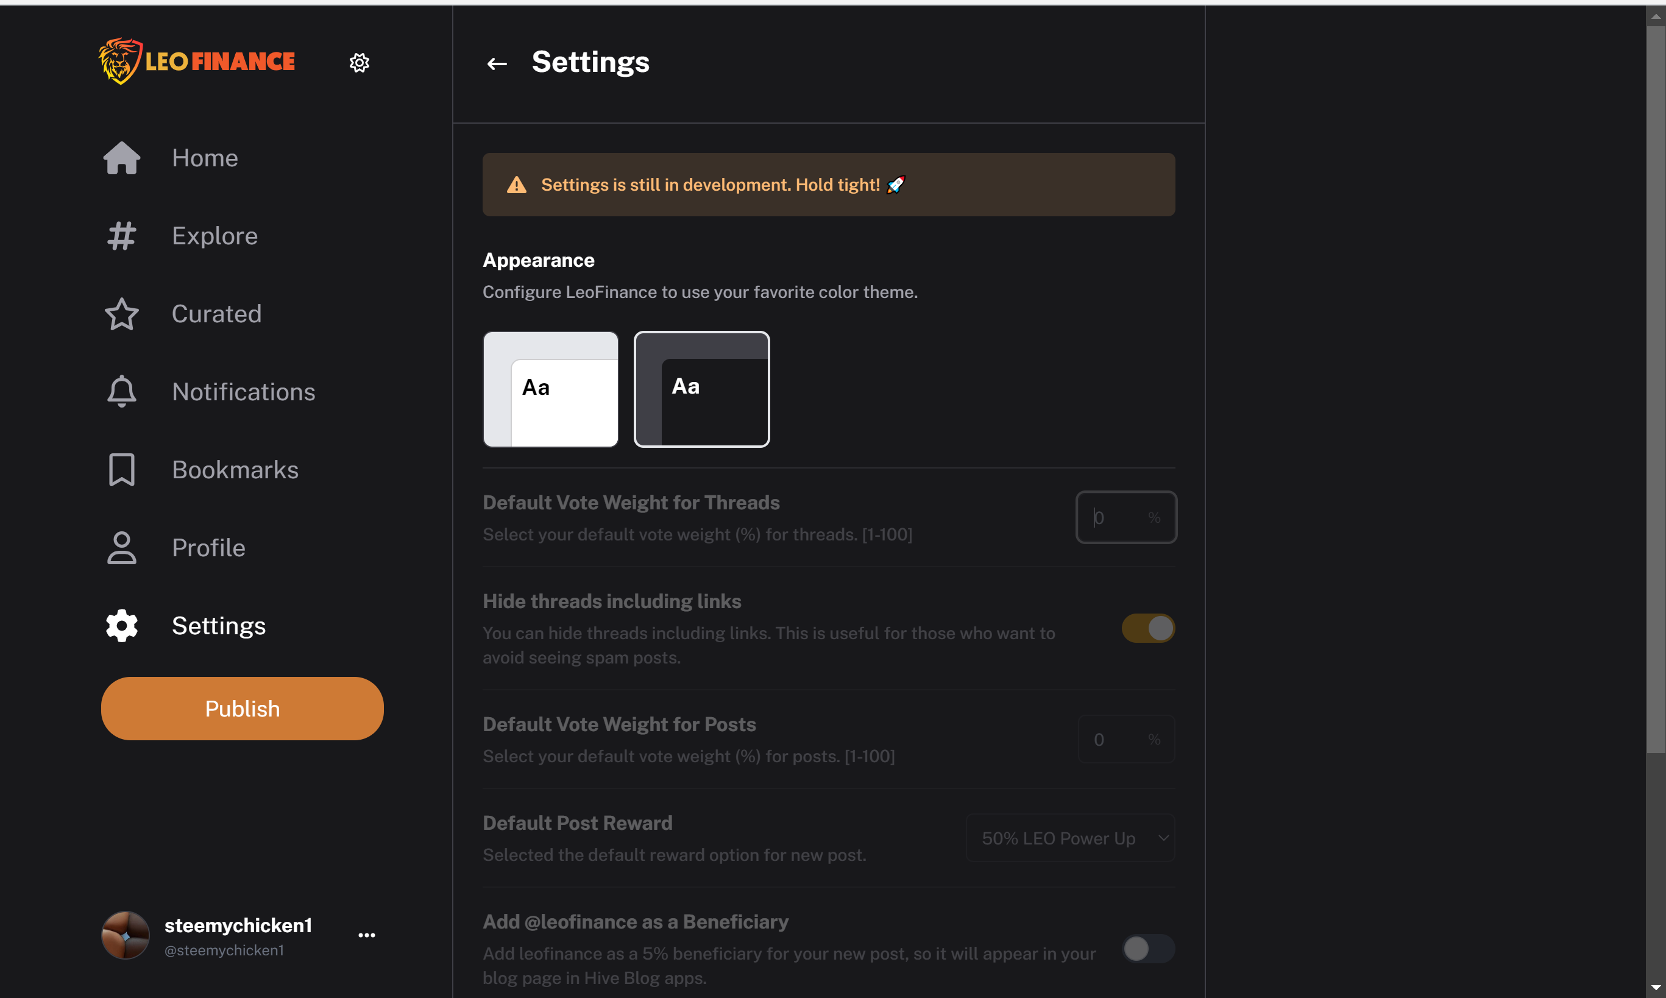Image resolution: width=1666 pixels, height=998 pixels.
Task: Open the gear icon beside the logo
Action: click(x=359, y=63)
